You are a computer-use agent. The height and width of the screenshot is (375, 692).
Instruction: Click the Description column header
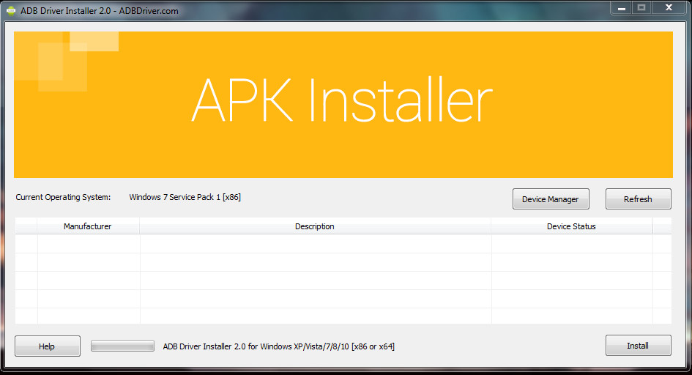tap(315, 226)
